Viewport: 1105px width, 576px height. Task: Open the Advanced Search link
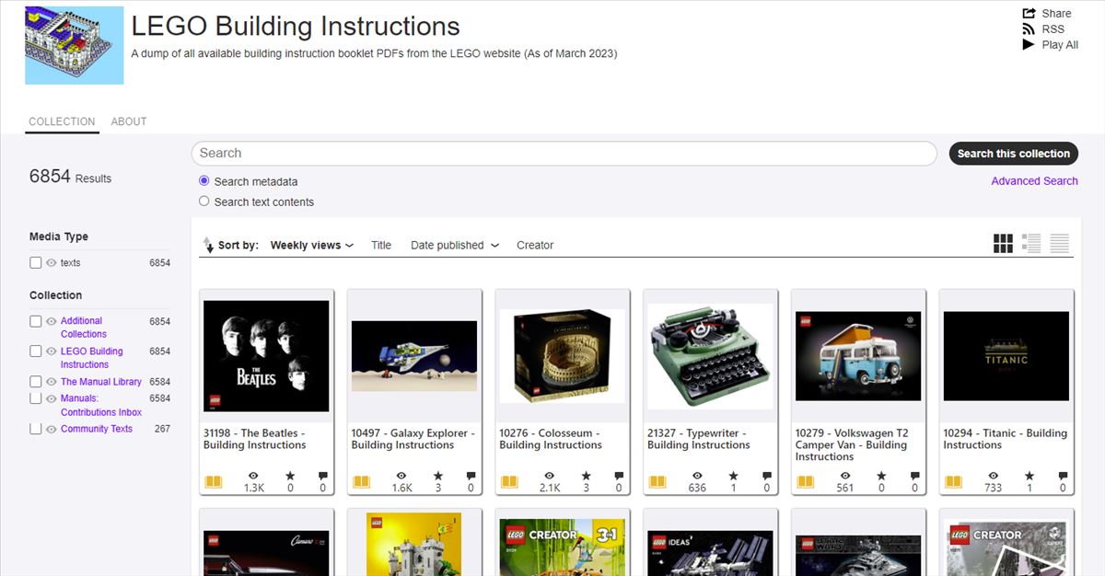click(x=1034, y=180)
